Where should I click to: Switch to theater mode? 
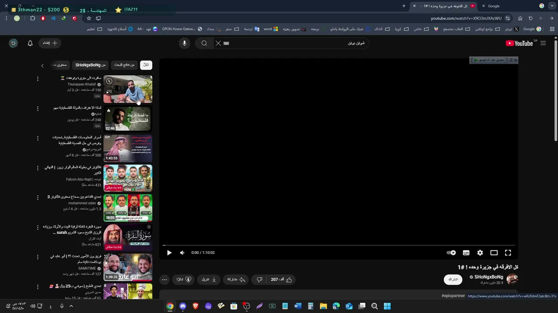pyautogui.click(x=494, y=253)
